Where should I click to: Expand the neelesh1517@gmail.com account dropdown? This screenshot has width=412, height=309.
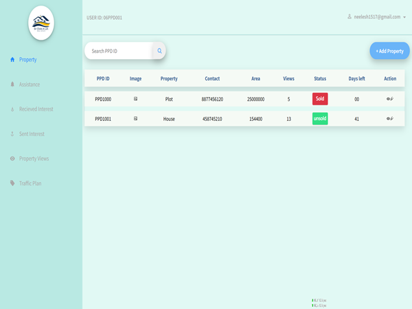tap(378, 16)
